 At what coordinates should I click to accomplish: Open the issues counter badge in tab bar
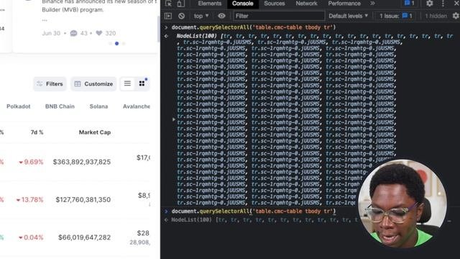click(x=409, y=4)
